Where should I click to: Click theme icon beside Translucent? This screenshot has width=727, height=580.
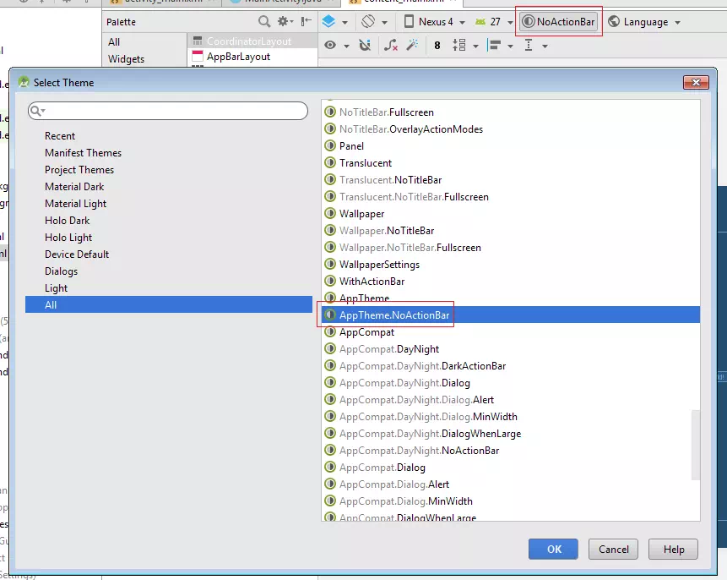[330, 163]
